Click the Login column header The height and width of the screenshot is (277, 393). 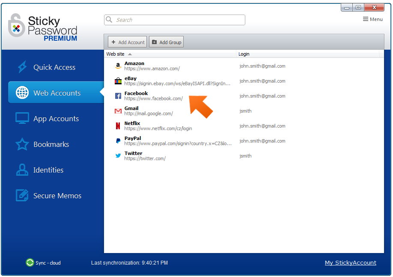pos(244,54)
